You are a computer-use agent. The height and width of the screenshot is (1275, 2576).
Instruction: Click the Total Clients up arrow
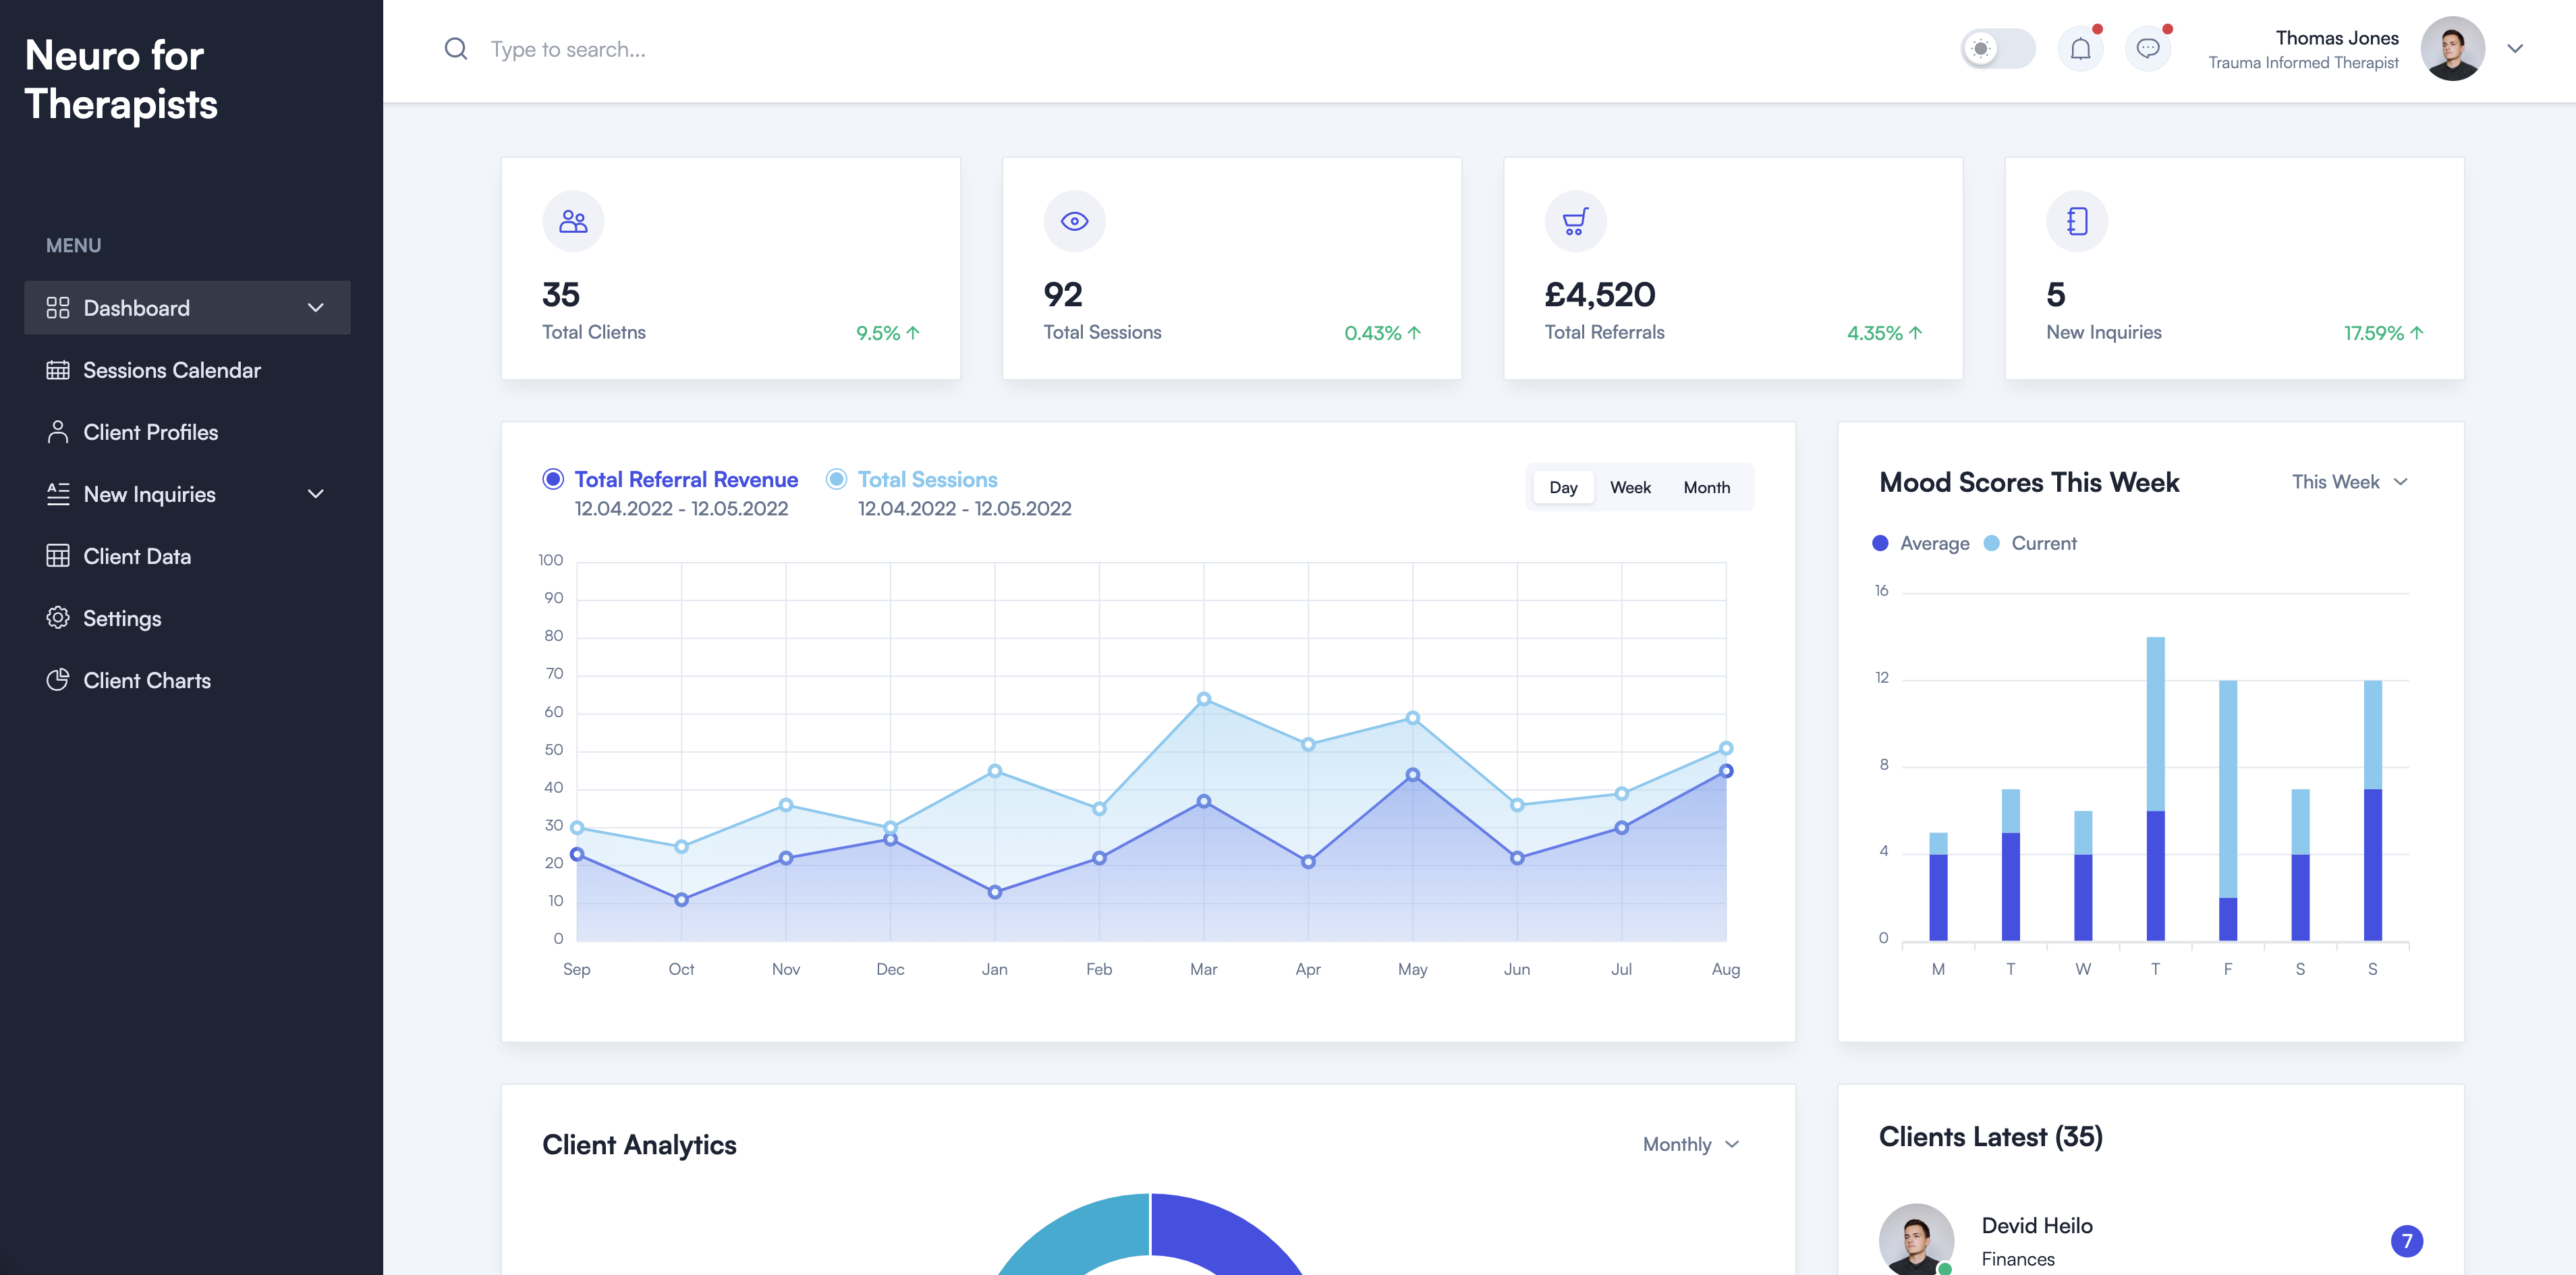(x=913, y=333)
